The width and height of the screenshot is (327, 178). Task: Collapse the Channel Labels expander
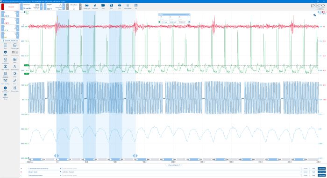point(174,165)
